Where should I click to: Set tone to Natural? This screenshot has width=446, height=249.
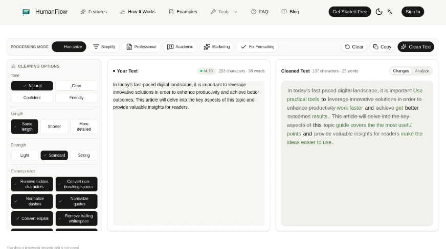32,86
